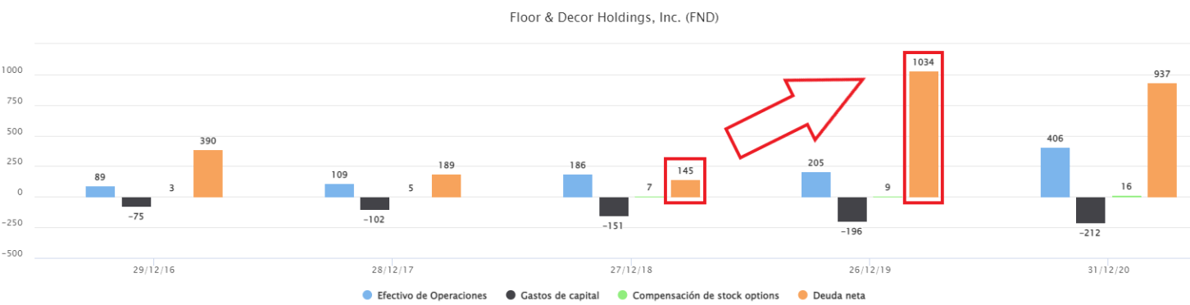Click the 937 orange bar for 31/12/20
The width and height of the screenshot is (1190, 305).
click(x=1161, y=140)
